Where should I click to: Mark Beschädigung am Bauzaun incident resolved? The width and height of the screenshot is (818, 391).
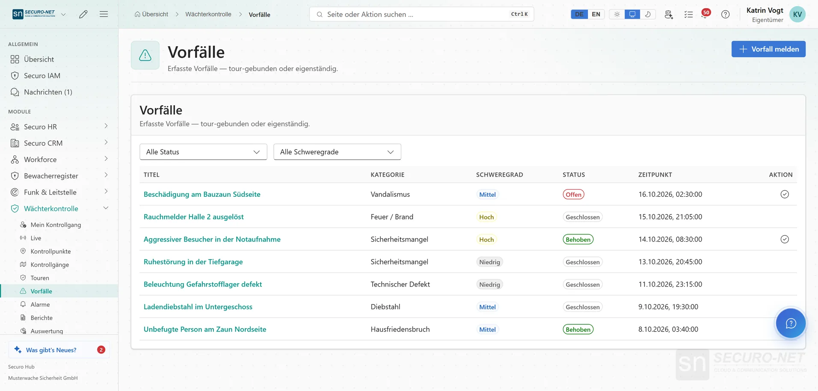(x=785, y=194)
